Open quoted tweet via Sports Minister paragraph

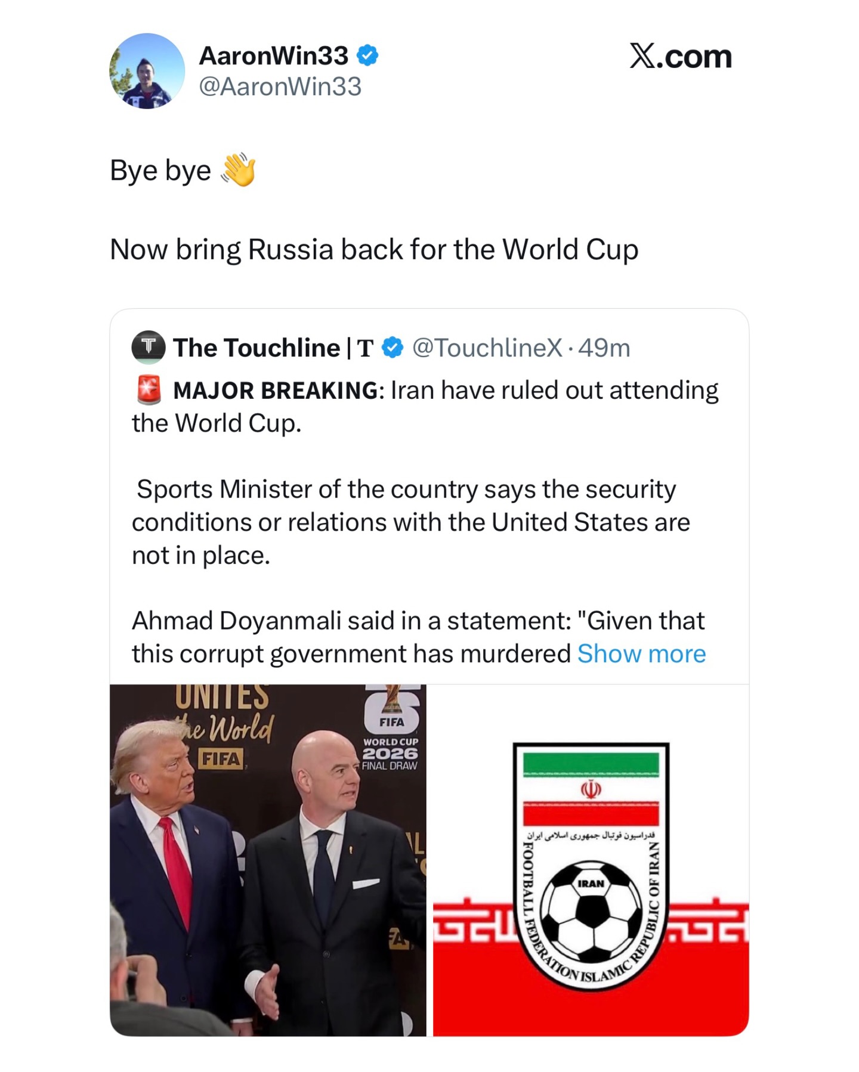tap(411, 522)
